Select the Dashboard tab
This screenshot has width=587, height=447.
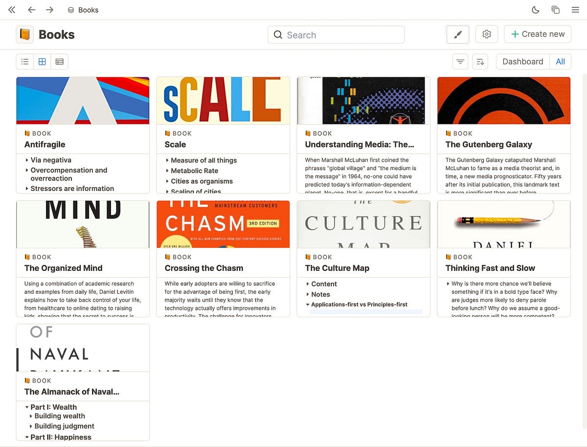523,62
